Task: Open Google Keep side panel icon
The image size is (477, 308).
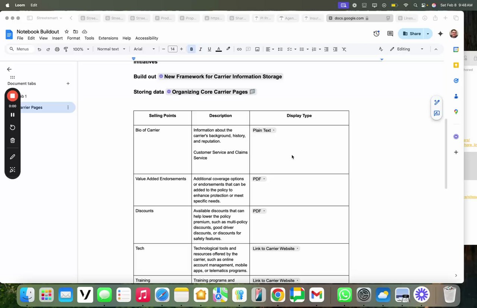Action: [x=456, y=65]
